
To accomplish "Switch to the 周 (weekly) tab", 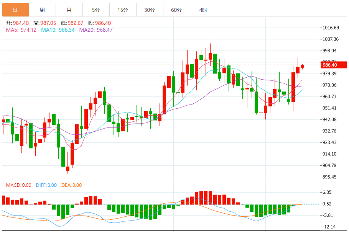I will pos(42,10).
